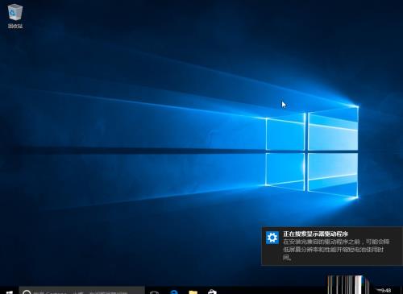Click the taskbar clock showing 9:48

pos(386,290)
